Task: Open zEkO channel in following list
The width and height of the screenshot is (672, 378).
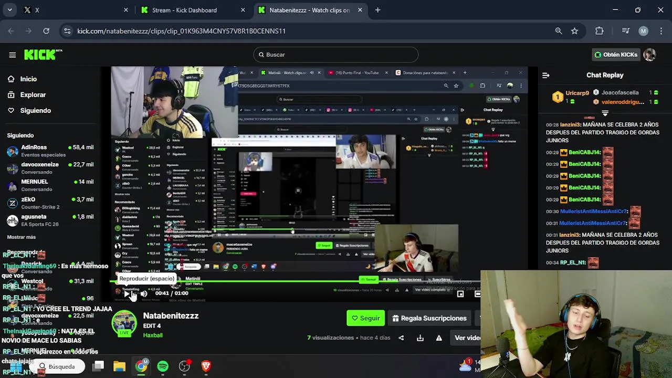Action: point(50,203)
